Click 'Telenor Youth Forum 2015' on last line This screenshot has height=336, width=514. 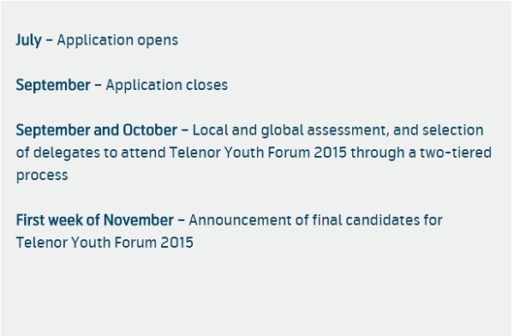pos(105,243)
